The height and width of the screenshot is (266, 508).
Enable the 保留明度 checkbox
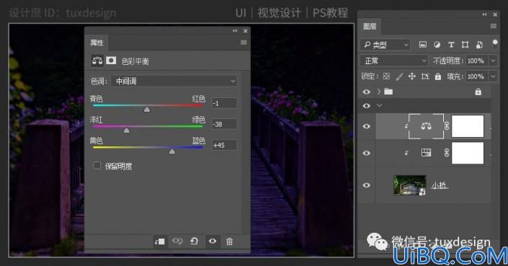coord(97,166)
